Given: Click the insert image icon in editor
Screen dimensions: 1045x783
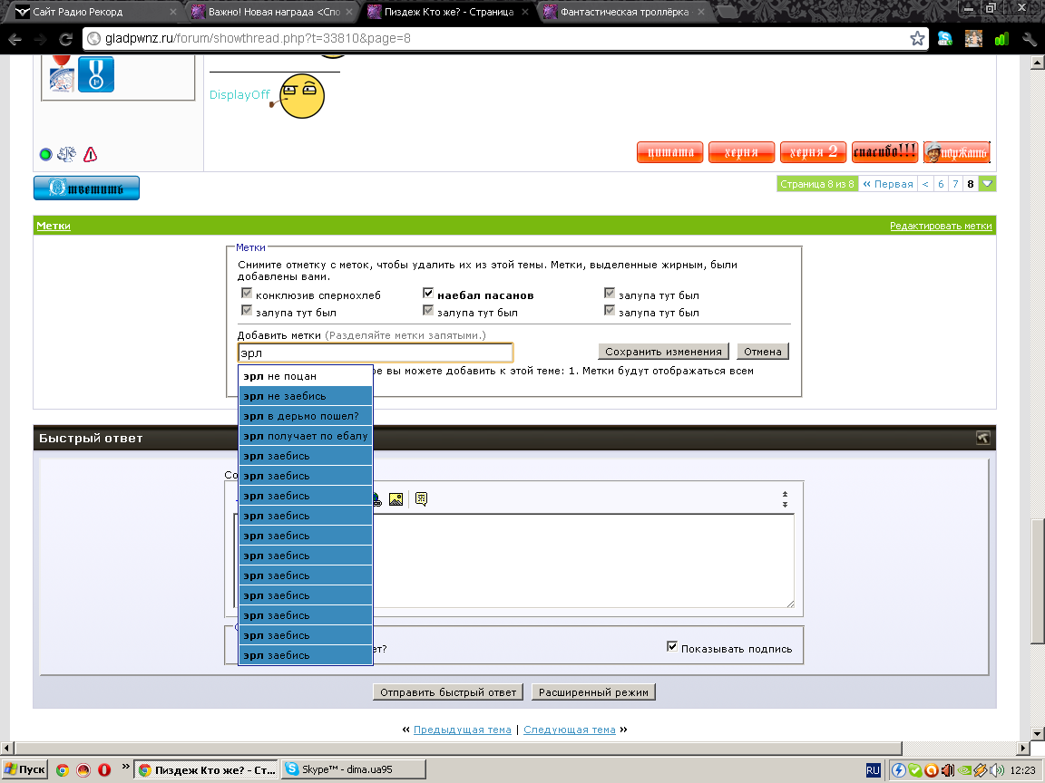Looking at the screenshot, I should (396, 498).
